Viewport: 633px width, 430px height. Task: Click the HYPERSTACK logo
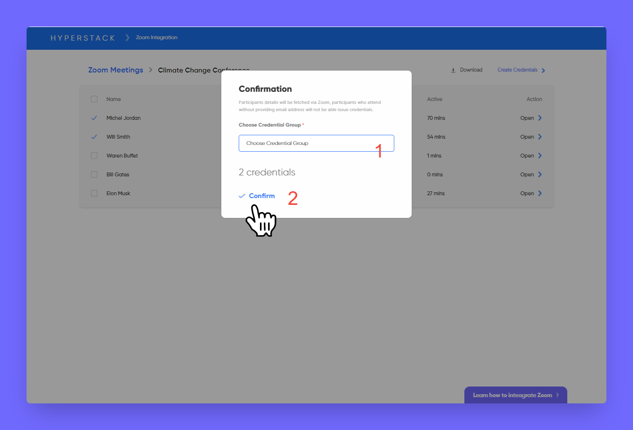click(x=83, y=38)
